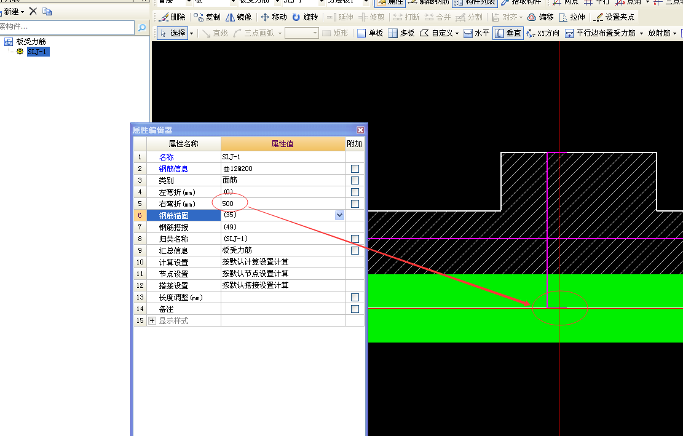Close the 属性编辑器 dialog
683x436 pixels.
click(360, 130)
